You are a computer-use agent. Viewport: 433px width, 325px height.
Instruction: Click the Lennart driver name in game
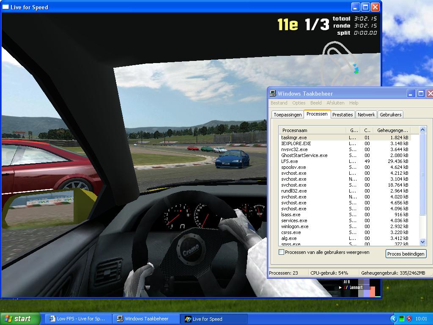click(x=356, y=287)
